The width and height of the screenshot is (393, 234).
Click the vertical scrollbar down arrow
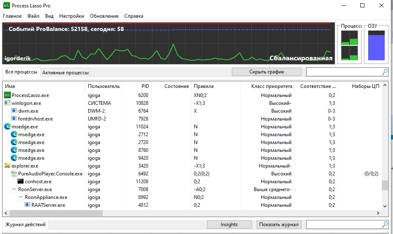pos(385,206)
